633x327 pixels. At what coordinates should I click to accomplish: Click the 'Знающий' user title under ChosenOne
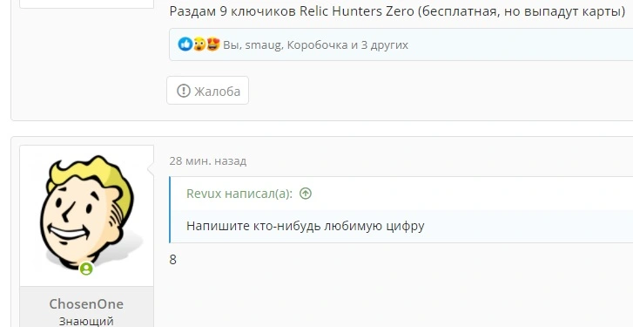point(86,321)
